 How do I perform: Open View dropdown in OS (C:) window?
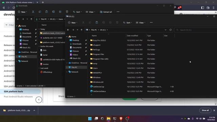[140, 23]
